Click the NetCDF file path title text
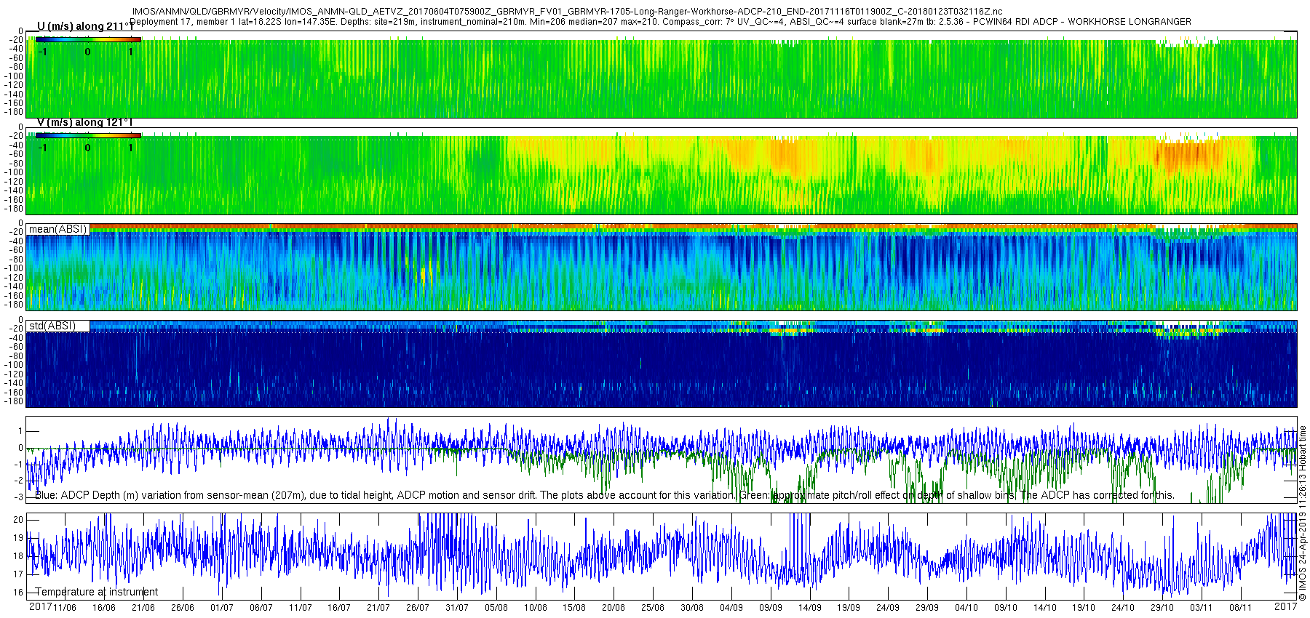The image size is (1310, 618). coord(567,12)
